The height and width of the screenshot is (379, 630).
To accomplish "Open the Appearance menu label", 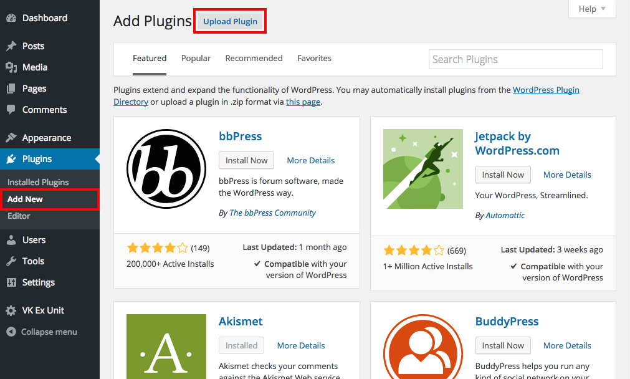I will pyautogui.click(x=47, y=138).
